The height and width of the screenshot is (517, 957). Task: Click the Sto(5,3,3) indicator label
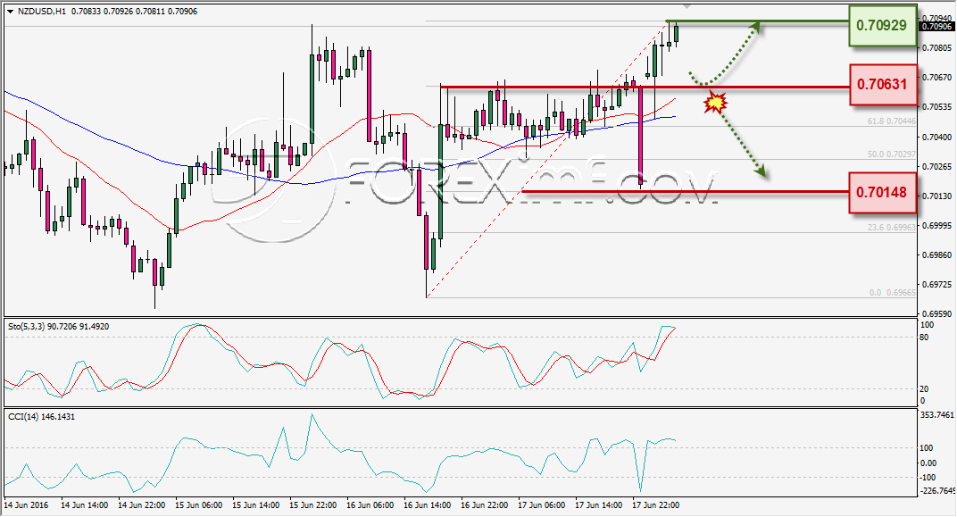[59, 327]
